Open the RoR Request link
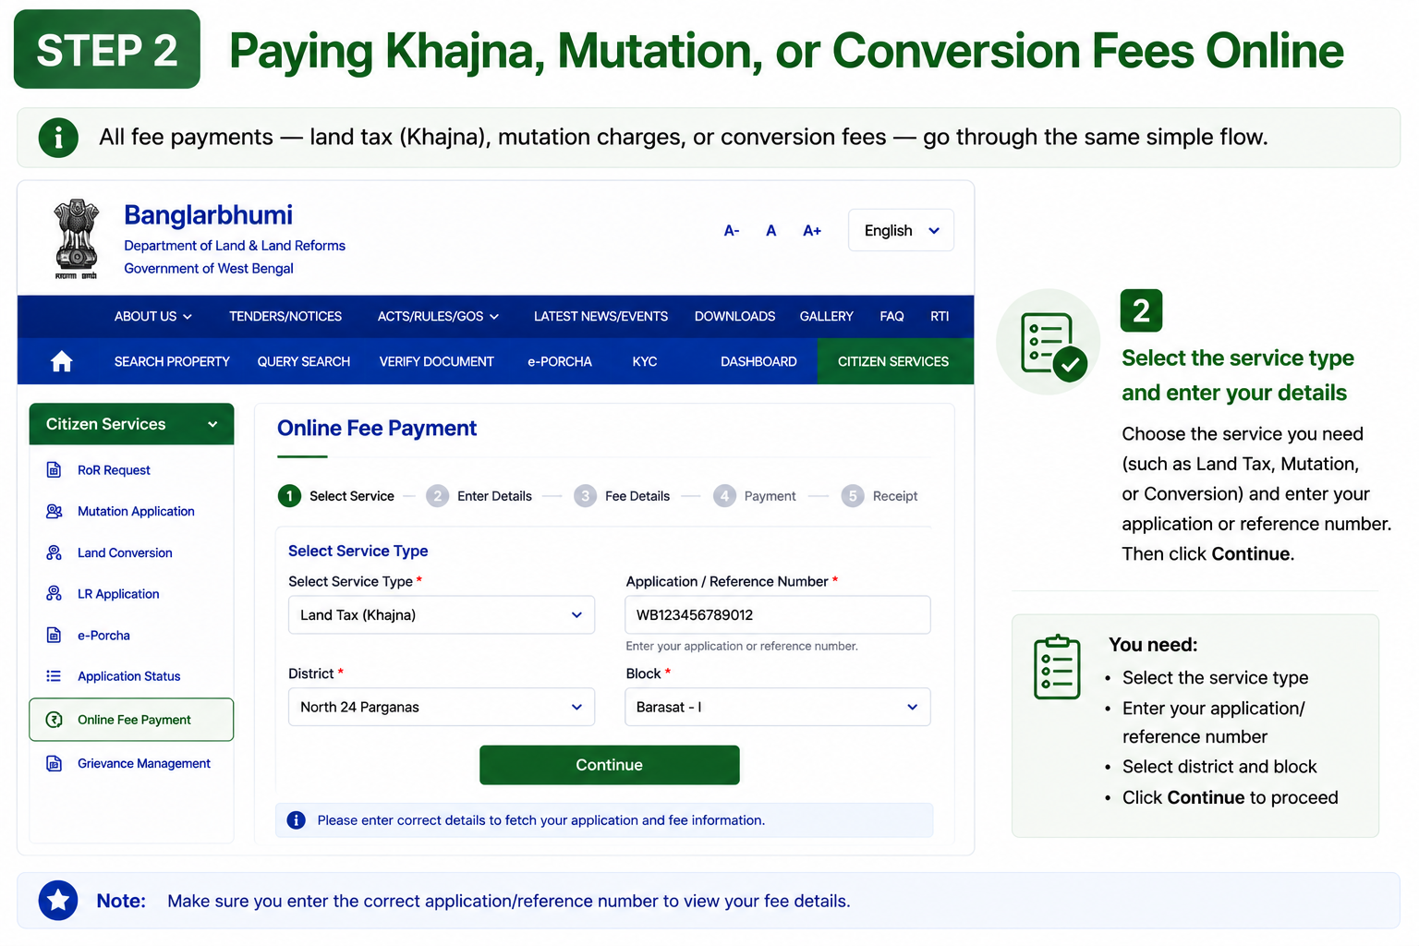Viewport: 1419px width, 946px height. (114, 470)
